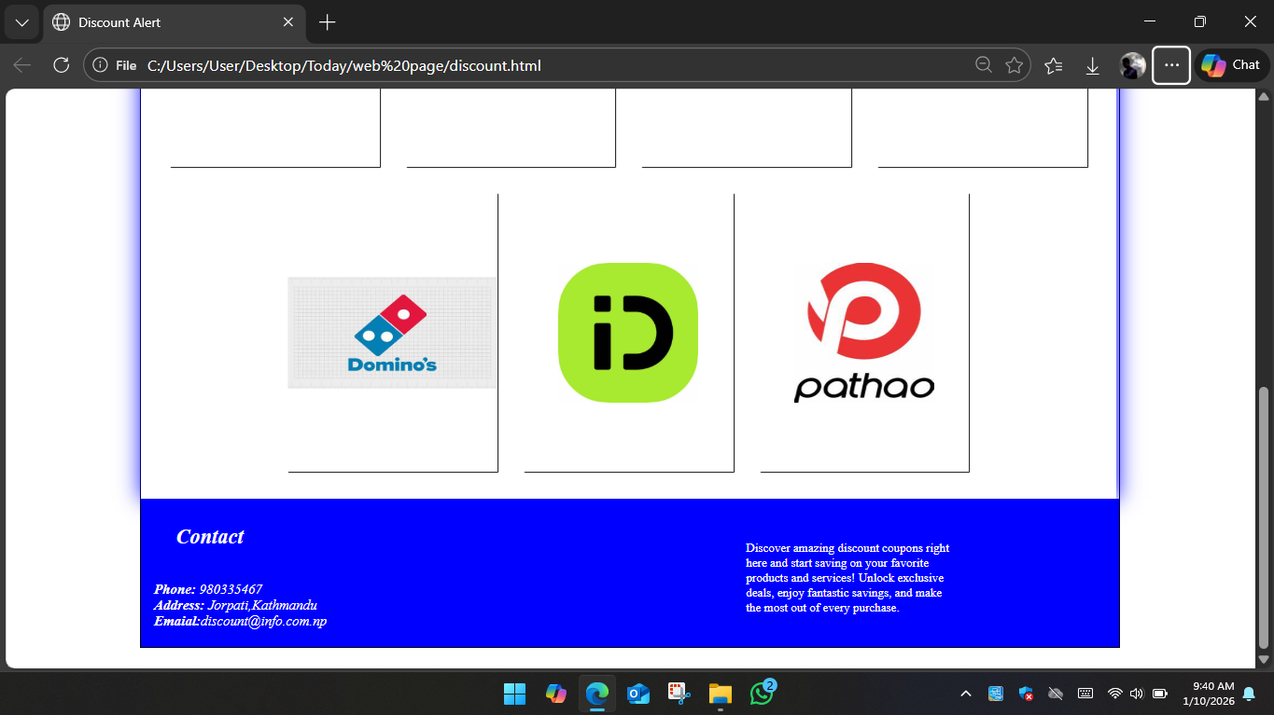The width and height of the screenshot is (1274, 715).
Task: Click the discount@info.com.np email text
Action: 263,622
